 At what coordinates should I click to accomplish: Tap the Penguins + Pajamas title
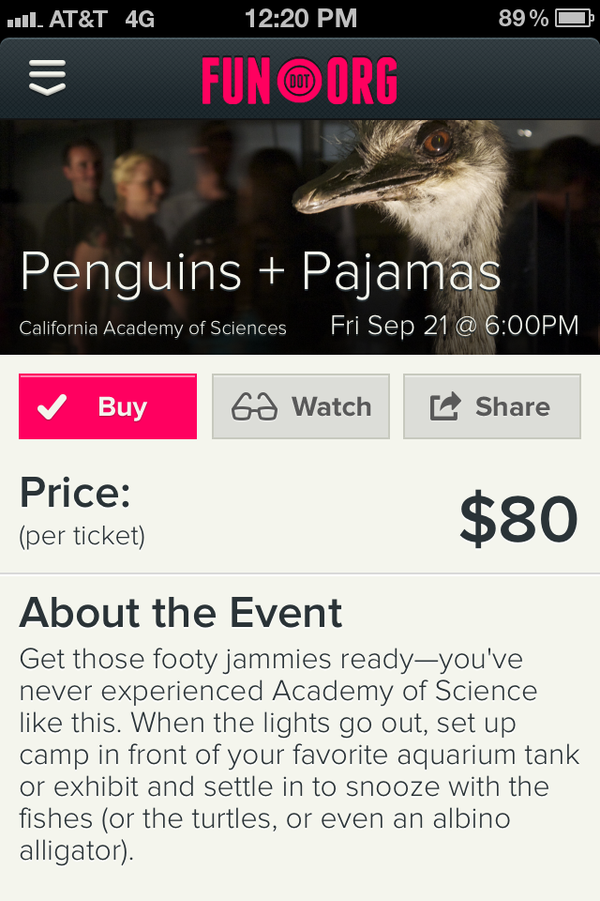[262, 273]
